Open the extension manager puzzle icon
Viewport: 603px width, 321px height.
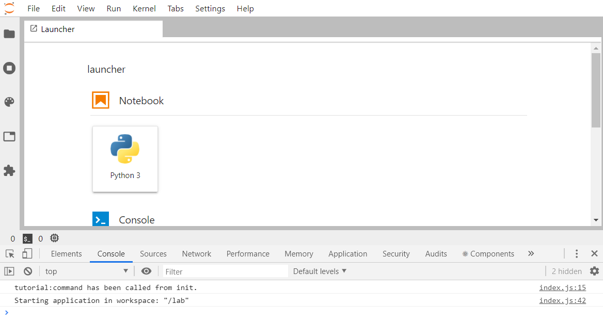point(9,170)
